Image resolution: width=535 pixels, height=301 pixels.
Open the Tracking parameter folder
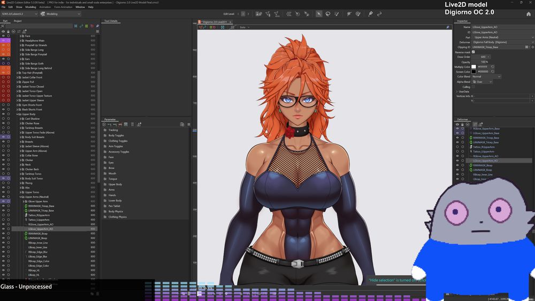pyautogui.click(x=113, y=130)
